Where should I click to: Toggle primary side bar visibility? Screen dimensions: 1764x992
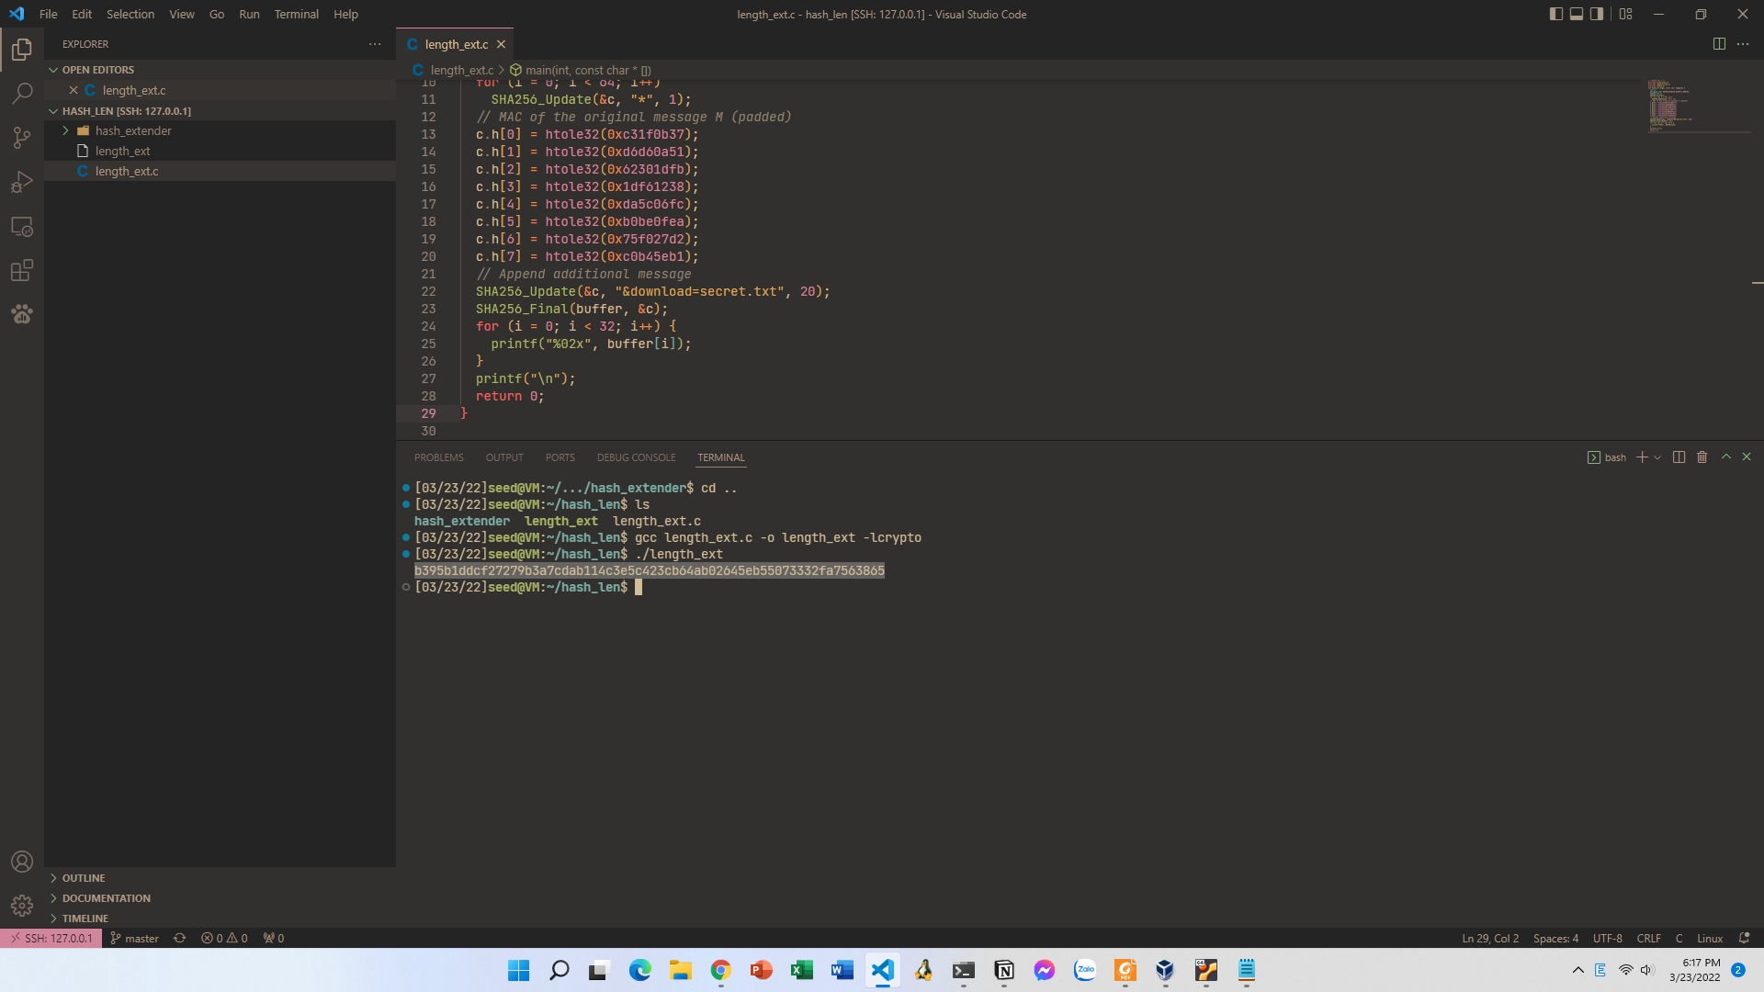(1555, 14)
